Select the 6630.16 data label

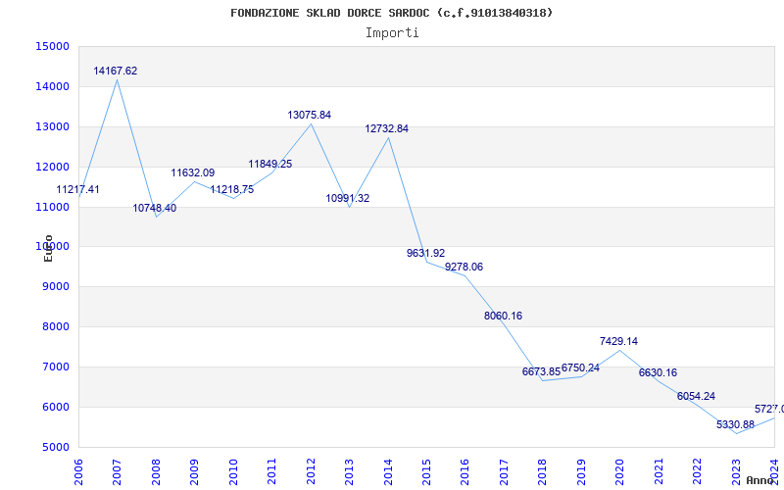click(658, 373)
